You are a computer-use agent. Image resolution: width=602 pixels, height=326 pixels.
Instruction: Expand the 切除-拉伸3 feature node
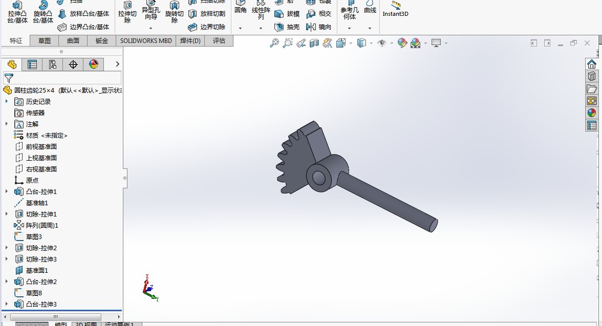[7, 259]
